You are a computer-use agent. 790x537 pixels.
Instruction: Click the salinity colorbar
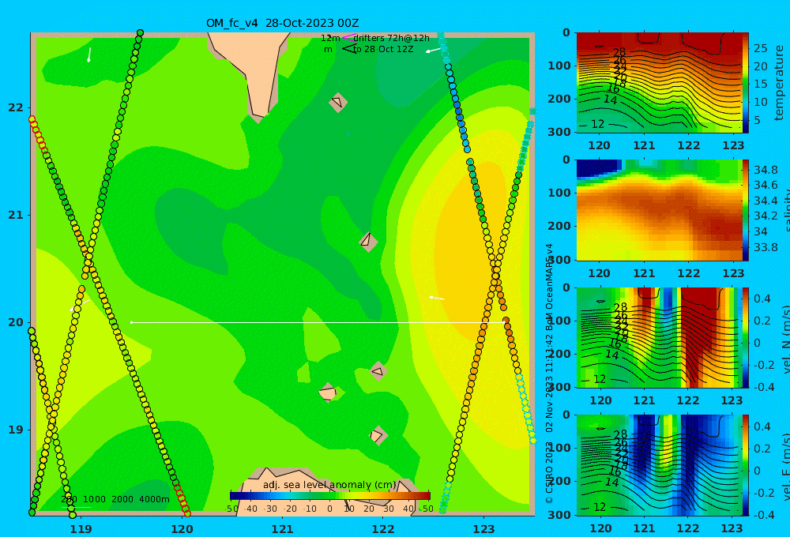745,210
